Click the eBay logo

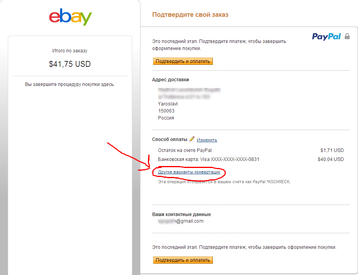point(70,18)
